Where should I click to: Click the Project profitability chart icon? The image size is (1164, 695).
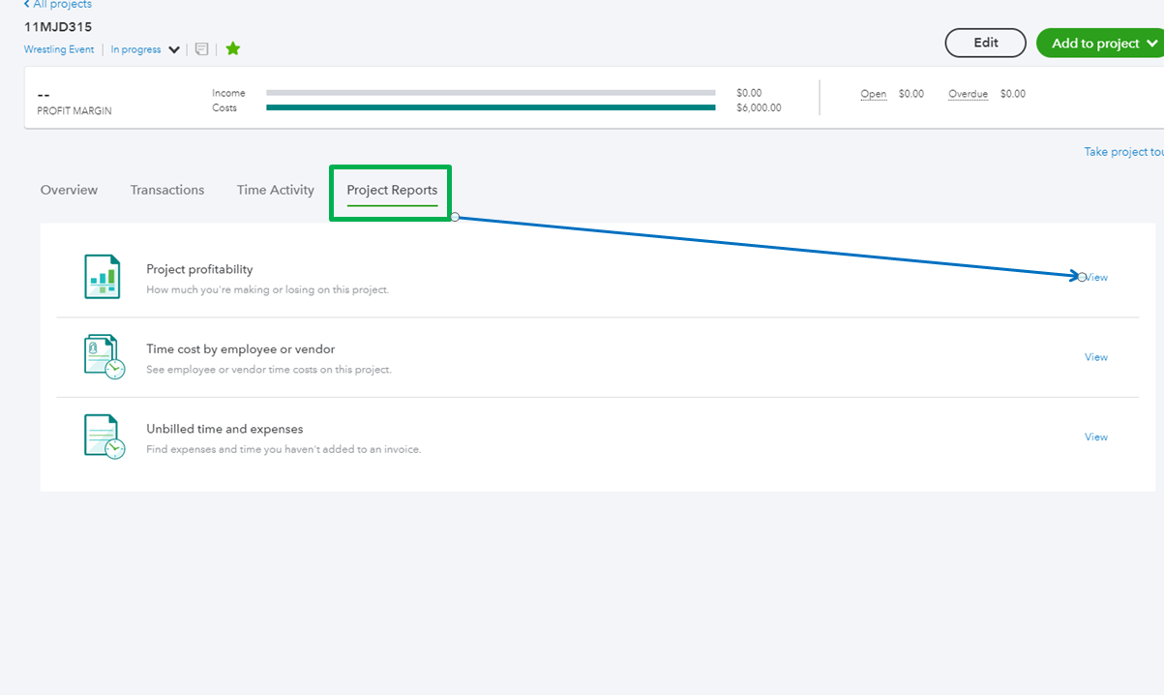point(103,277)
